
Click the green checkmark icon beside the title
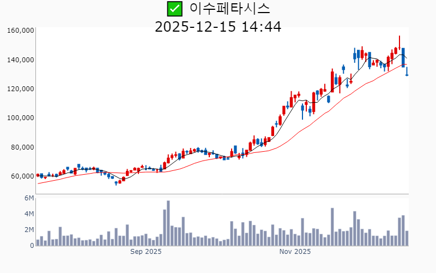click(174, 9)
